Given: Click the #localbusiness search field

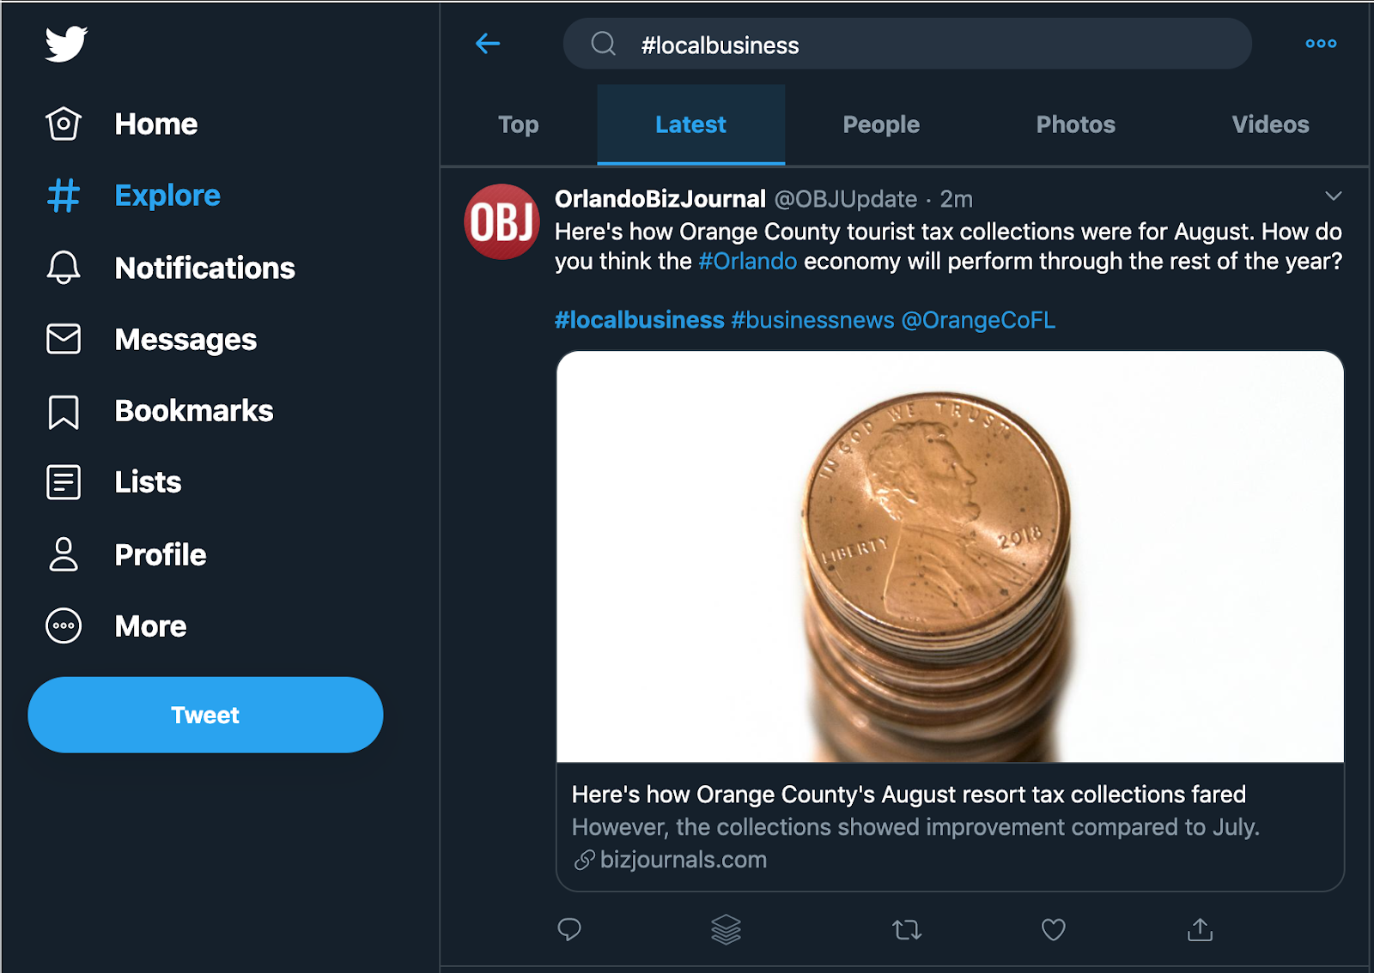Looking at the screenshot, I should 907,45.
